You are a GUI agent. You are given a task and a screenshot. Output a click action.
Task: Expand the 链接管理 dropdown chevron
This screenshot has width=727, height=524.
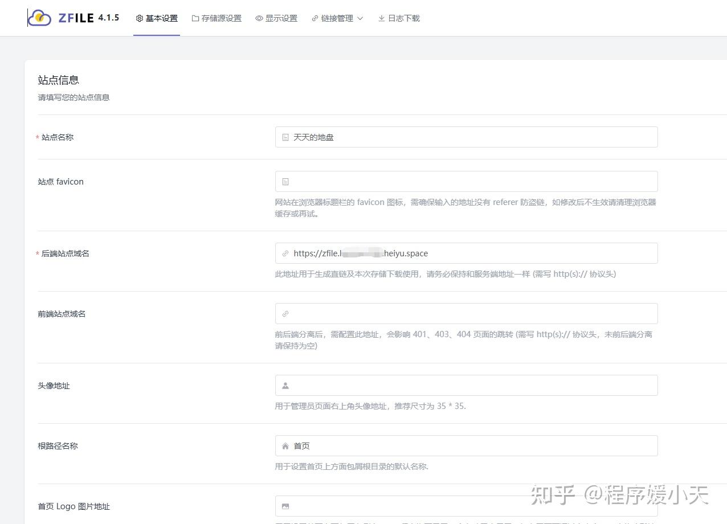click(360, 18)
